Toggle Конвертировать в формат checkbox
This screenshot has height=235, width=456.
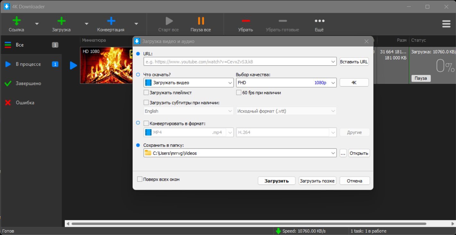coord(146,123)
